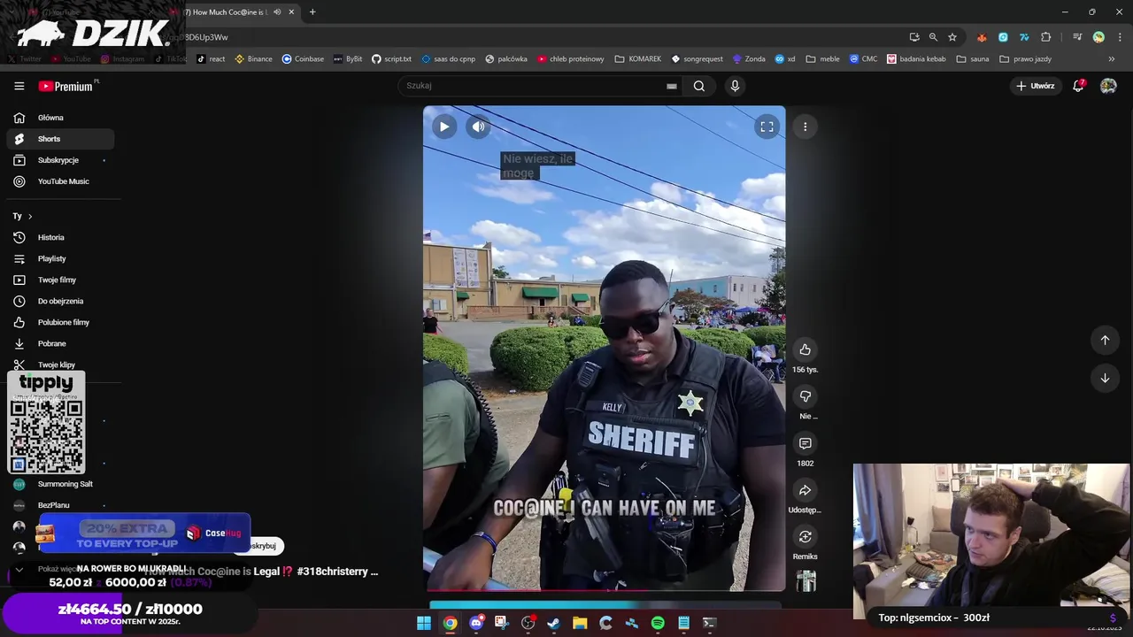
Task: Open Playlisty in the sidebar
Action: pyautogui.click(x=60, y=258)
